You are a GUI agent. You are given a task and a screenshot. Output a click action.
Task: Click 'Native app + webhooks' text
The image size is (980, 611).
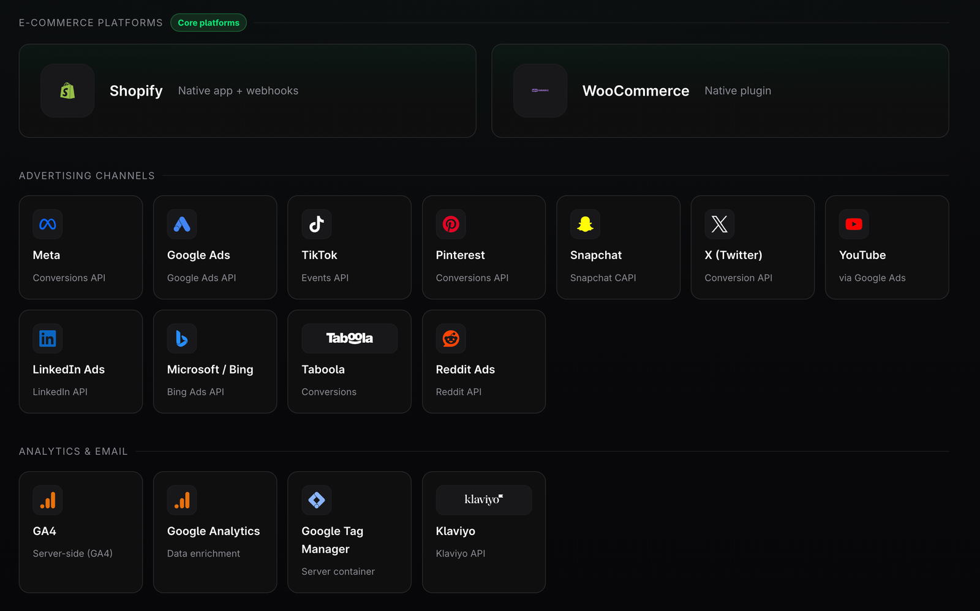click(x=238, y=91)
